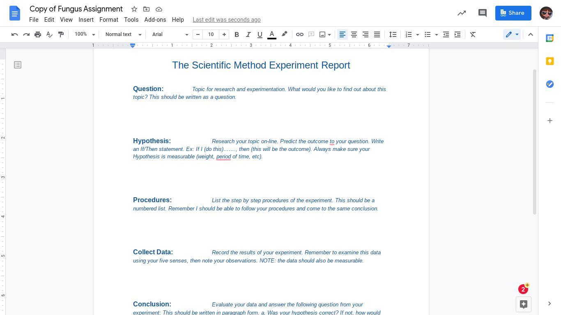Activate the Paint format tool
Image resolution: width=561 pixels, height=315 pixels.
(x=61, y=34)
